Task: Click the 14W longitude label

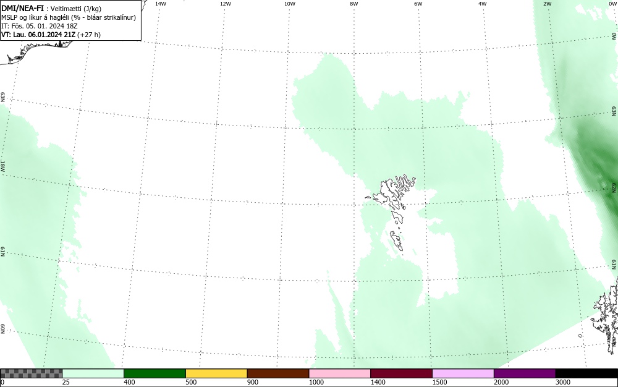Action: [161, 4]
